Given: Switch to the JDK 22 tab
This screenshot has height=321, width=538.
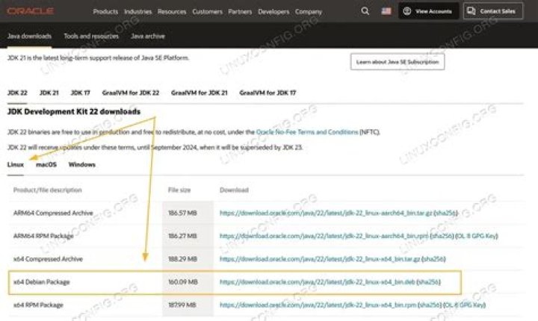Looking at the screenshot, I should (x=17, y=93).
